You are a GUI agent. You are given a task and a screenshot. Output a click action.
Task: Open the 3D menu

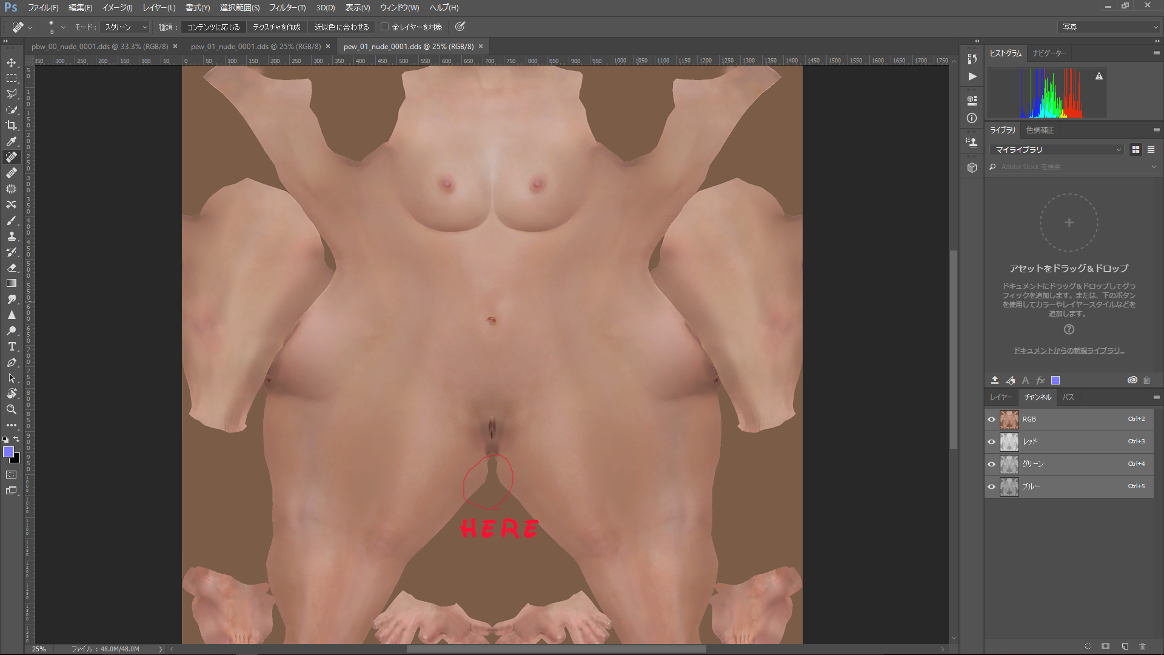tap(326, 8)
